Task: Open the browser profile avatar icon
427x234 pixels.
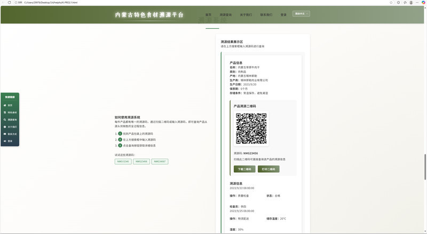Action: pos(411,3)
